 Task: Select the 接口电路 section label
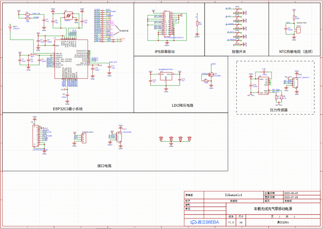click(x=104, y=166)
